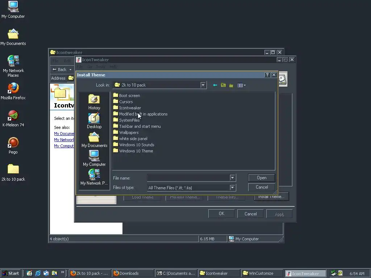Screen dimensions: 371x278
Task: Select the Boot screen folder
Action: click(126, 96)
